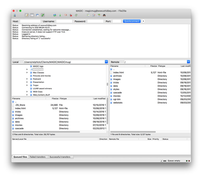
Task: Switch to the Successful transfers tab
Action: 60,157
